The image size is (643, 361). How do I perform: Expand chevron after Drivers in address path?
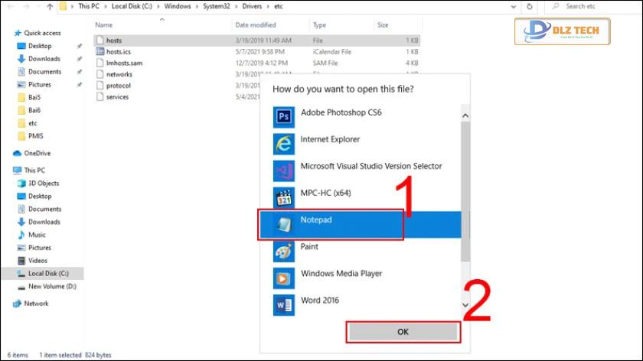click(268, 7)
